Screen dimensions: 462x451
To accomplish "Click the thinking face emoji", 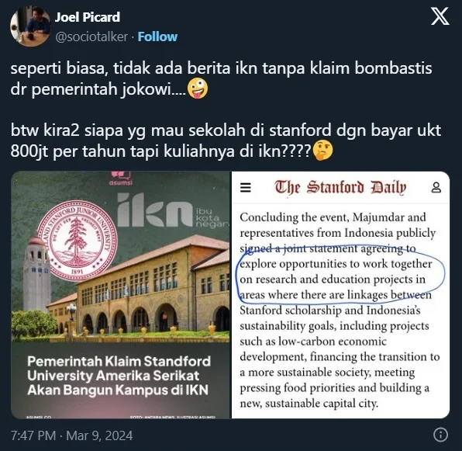I will 323,151.
